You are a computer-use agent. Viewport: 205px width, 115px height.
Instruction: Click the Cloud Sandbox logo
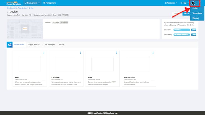tap(14, 3)
